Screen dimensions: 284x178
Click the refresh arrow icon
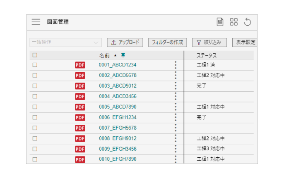tap(248, 22)
